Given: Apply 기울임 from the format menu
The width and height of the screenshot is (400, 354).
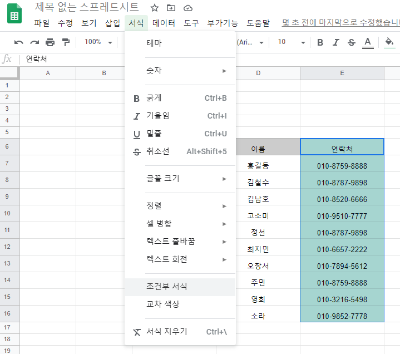Looking at the screenshot, I should tap(180, 116).
